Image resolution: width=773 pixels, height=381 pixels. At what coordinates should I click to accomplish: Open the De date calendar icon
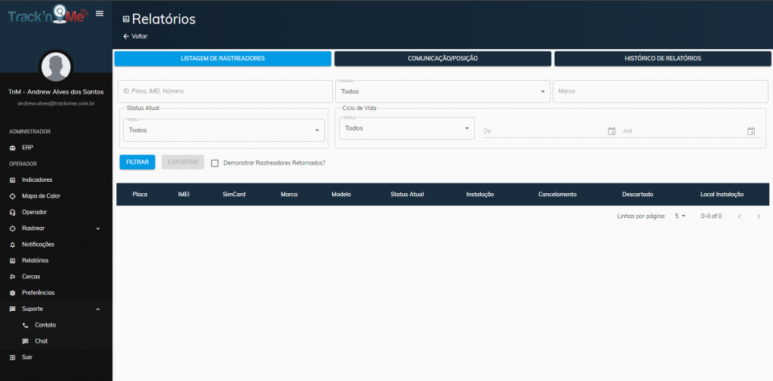pyautogui.click(x=611, y=131)
